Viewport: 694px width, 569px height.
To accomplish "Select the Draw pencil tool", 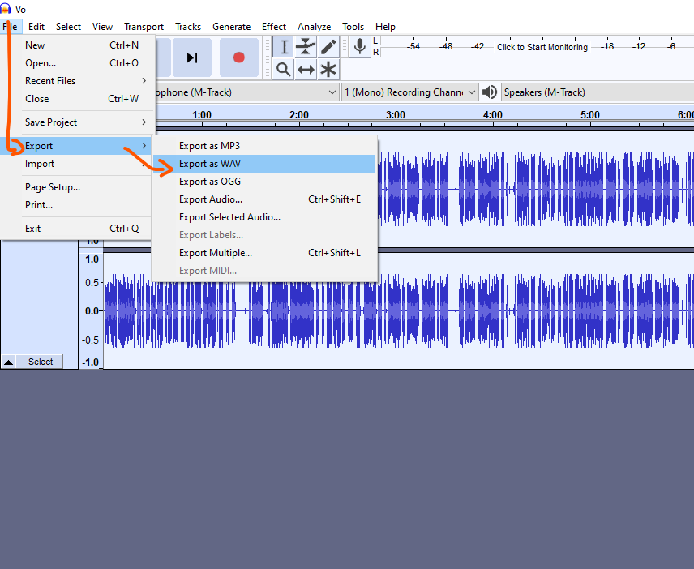I will pyautogui.click(x=328, y=47).
